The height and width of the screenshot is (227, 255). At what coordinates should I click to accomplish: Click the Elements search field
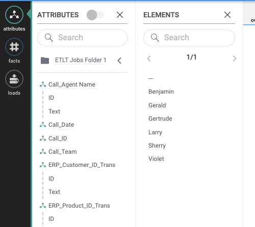click(189, 38)
